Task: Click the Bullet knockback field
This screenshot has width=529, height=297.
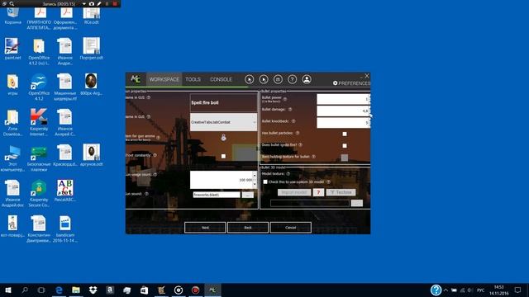Action: tap(343, 123)
